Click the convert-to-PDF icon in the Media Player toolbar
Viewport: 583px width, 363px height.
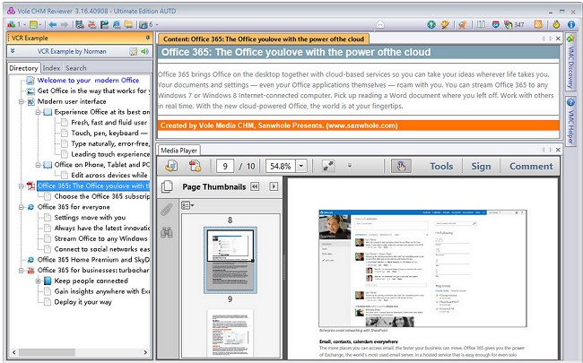tap(195, 166)
